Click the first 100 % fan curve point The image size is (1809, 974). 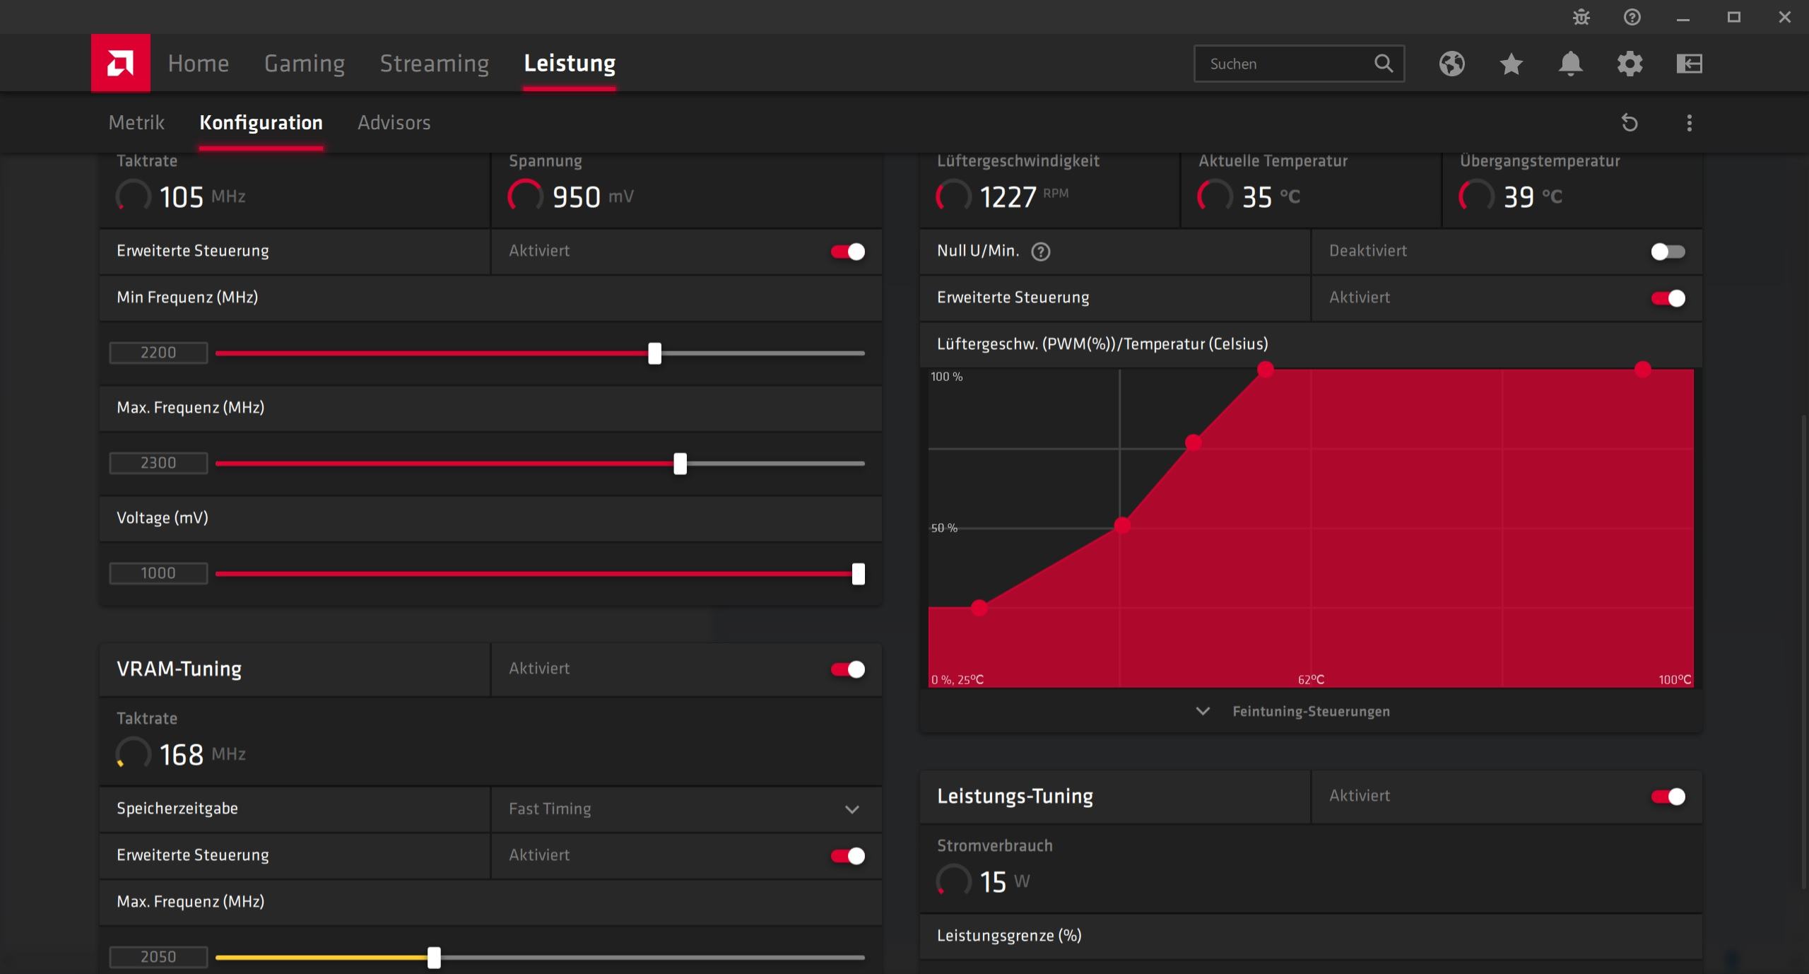click(x=1266, y=369)
